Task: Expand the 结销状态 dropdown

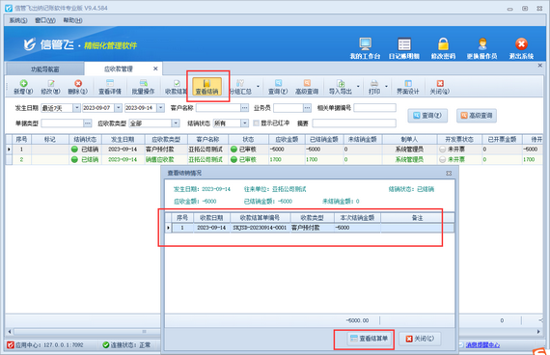Action: [244, 123]
